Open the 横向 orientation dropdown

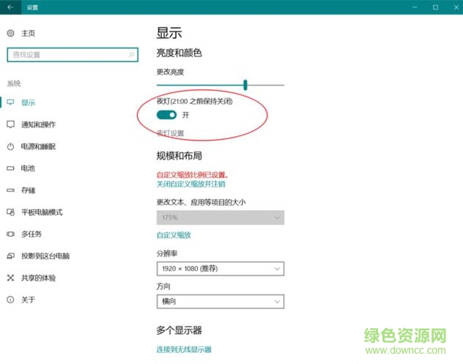pyautogui.click(x=221, y=302)
